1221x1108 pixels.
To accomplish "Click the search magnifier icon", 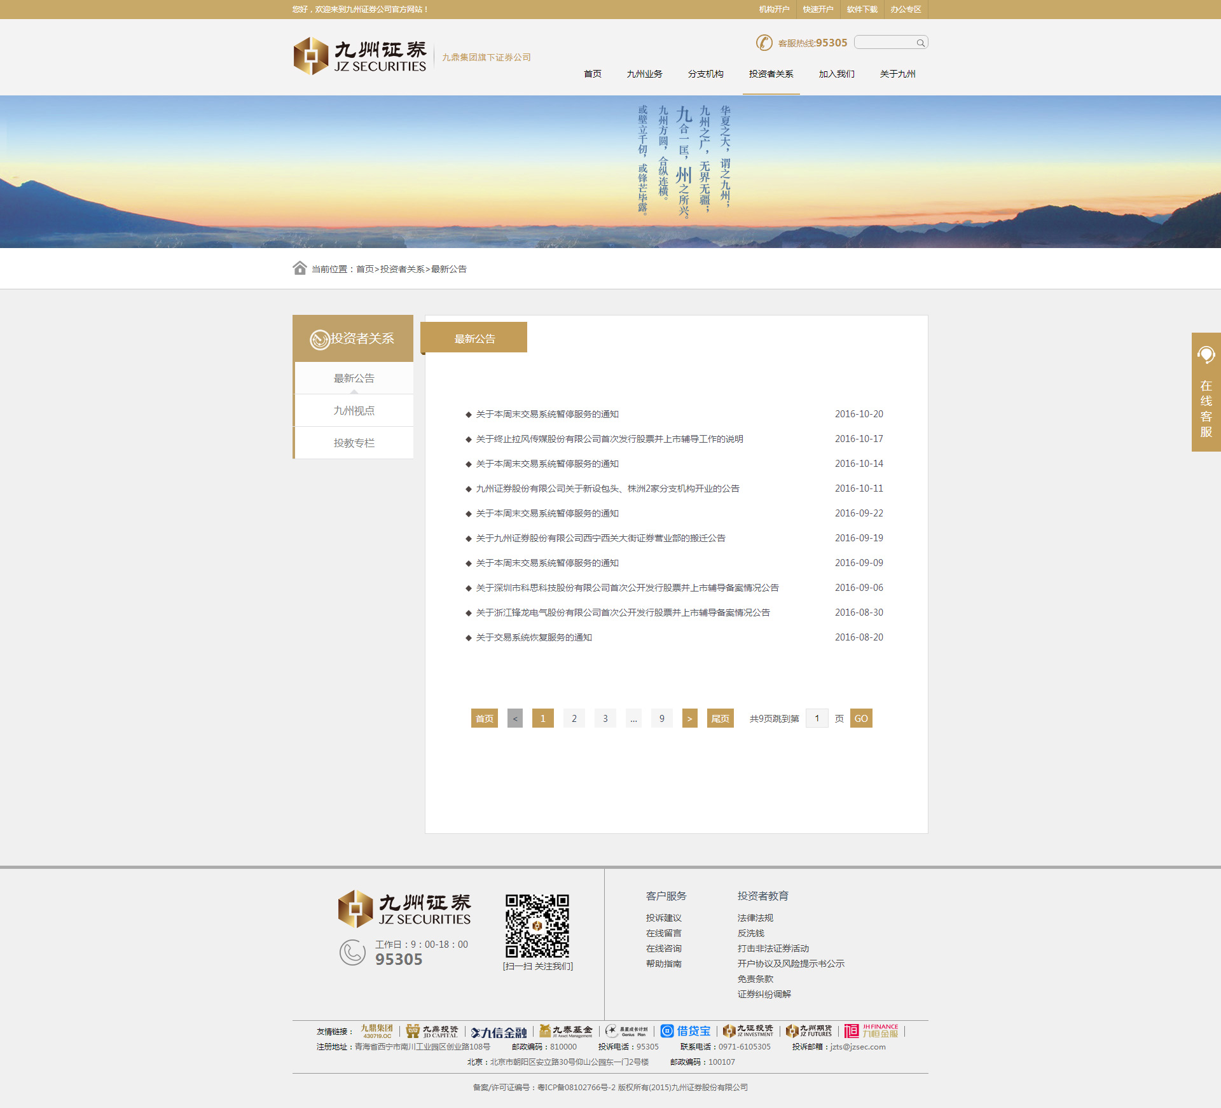I will [x=920, y=43].
